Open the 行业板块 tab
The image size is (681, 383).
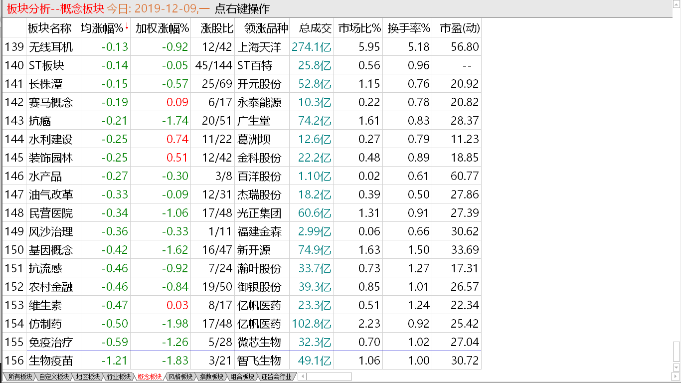click(x=119, y=377)
